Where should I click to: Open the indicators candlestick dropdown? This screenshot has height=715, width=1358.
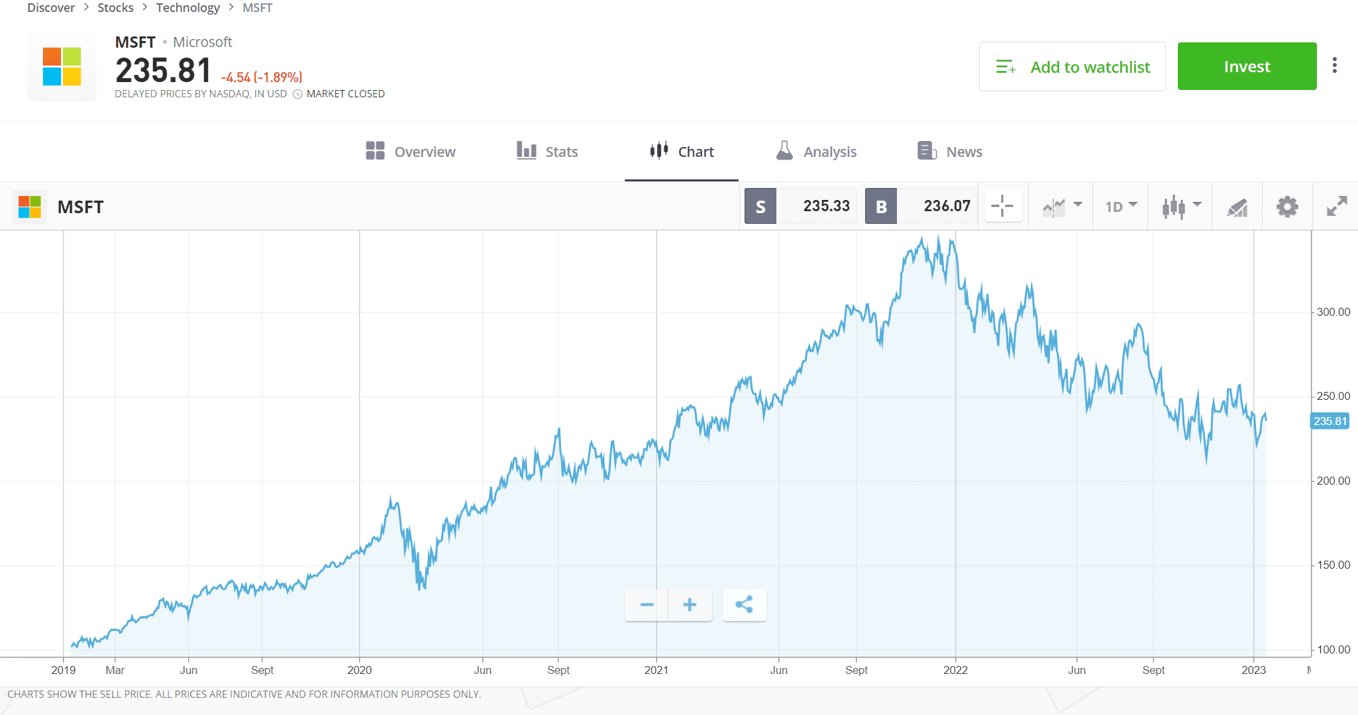tap(1180, 206)
